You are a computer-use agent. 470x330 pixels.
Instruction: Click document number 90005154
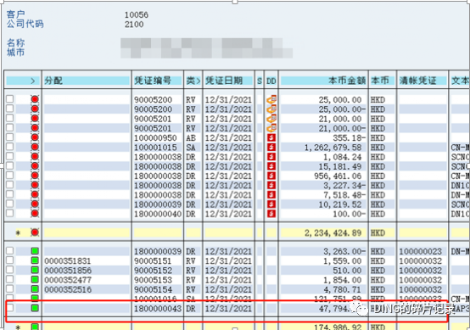(x=154, y=289)
